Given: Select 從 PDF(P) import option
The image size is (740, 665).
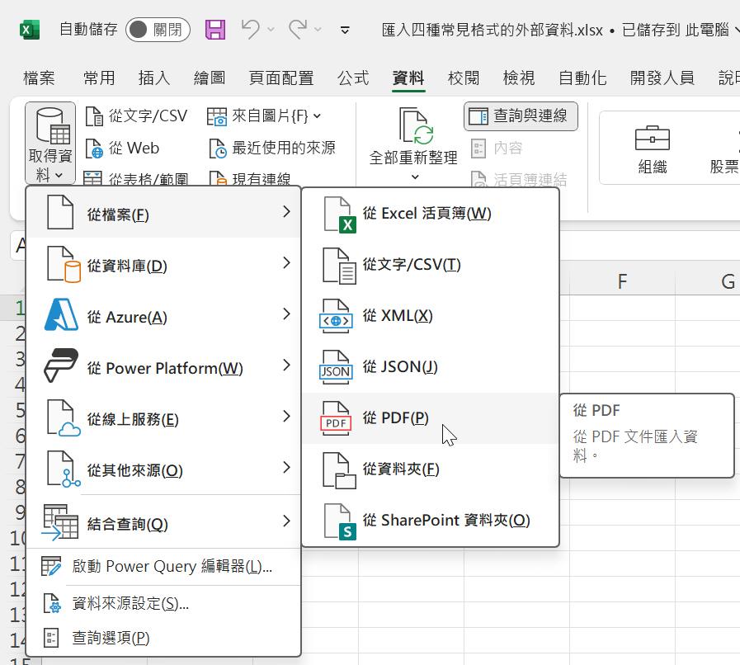Looking at the screenshot, I should point(395,418).
